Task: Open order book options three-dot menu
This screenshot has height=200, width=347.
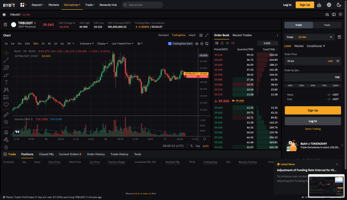Action: [277, 35]
